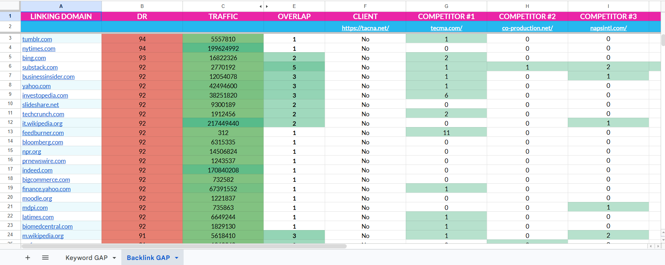Expand hidden column D right arrow

[267, 6]
